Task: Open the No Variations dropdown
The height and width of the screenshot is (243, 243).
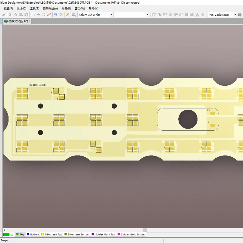Action: [236, 15]
